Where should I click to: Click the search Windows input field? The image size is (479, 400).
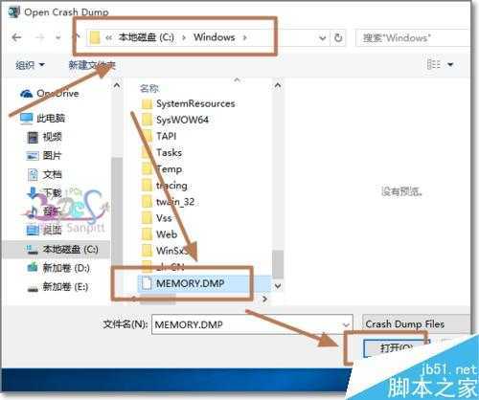414,38
